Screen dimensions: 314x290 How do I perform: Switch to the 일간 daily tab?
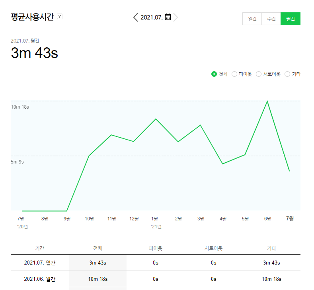coord(252,19)
